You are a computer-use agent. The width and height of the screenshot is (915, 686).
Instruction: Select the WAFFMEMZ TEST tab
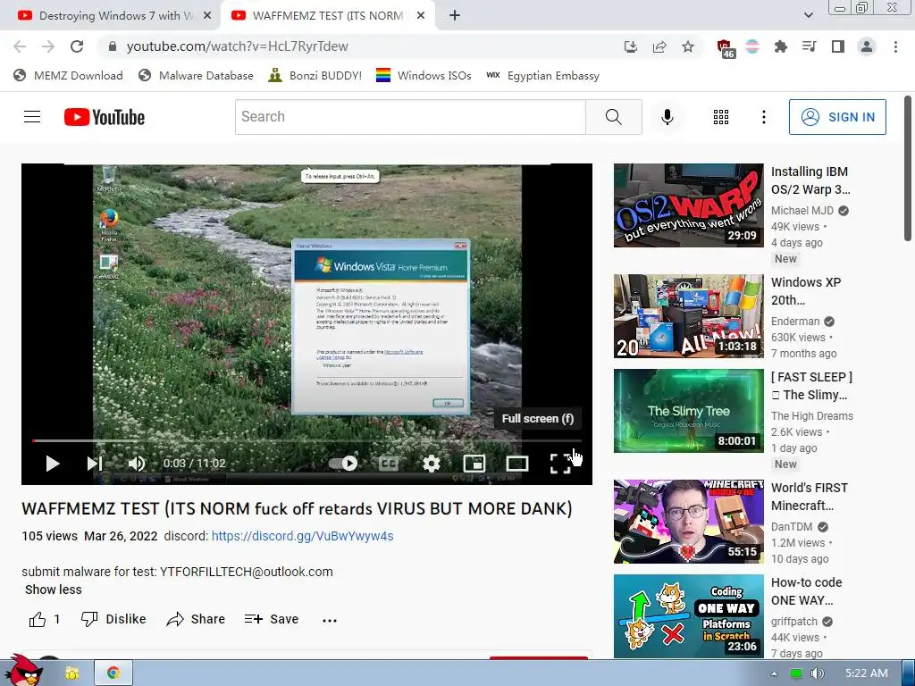[x=328, y=16]
